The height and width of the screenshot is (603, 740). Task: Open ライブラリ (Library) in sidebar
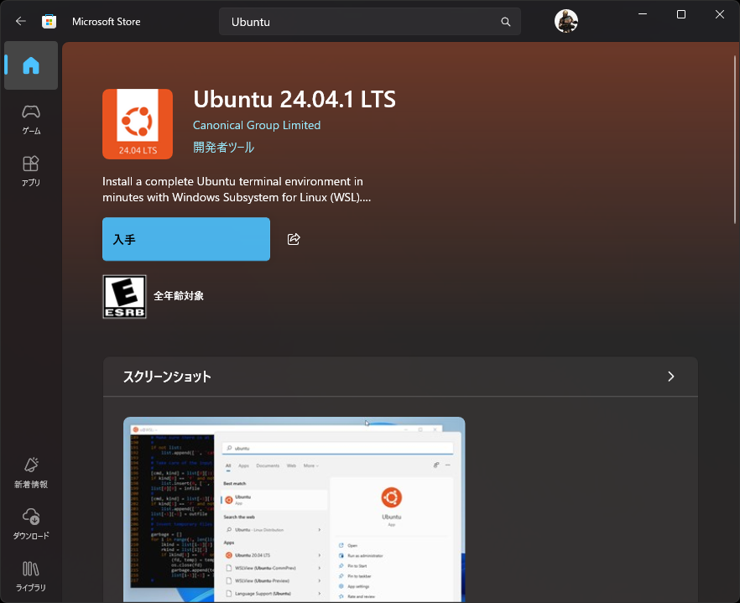[31, 575]
